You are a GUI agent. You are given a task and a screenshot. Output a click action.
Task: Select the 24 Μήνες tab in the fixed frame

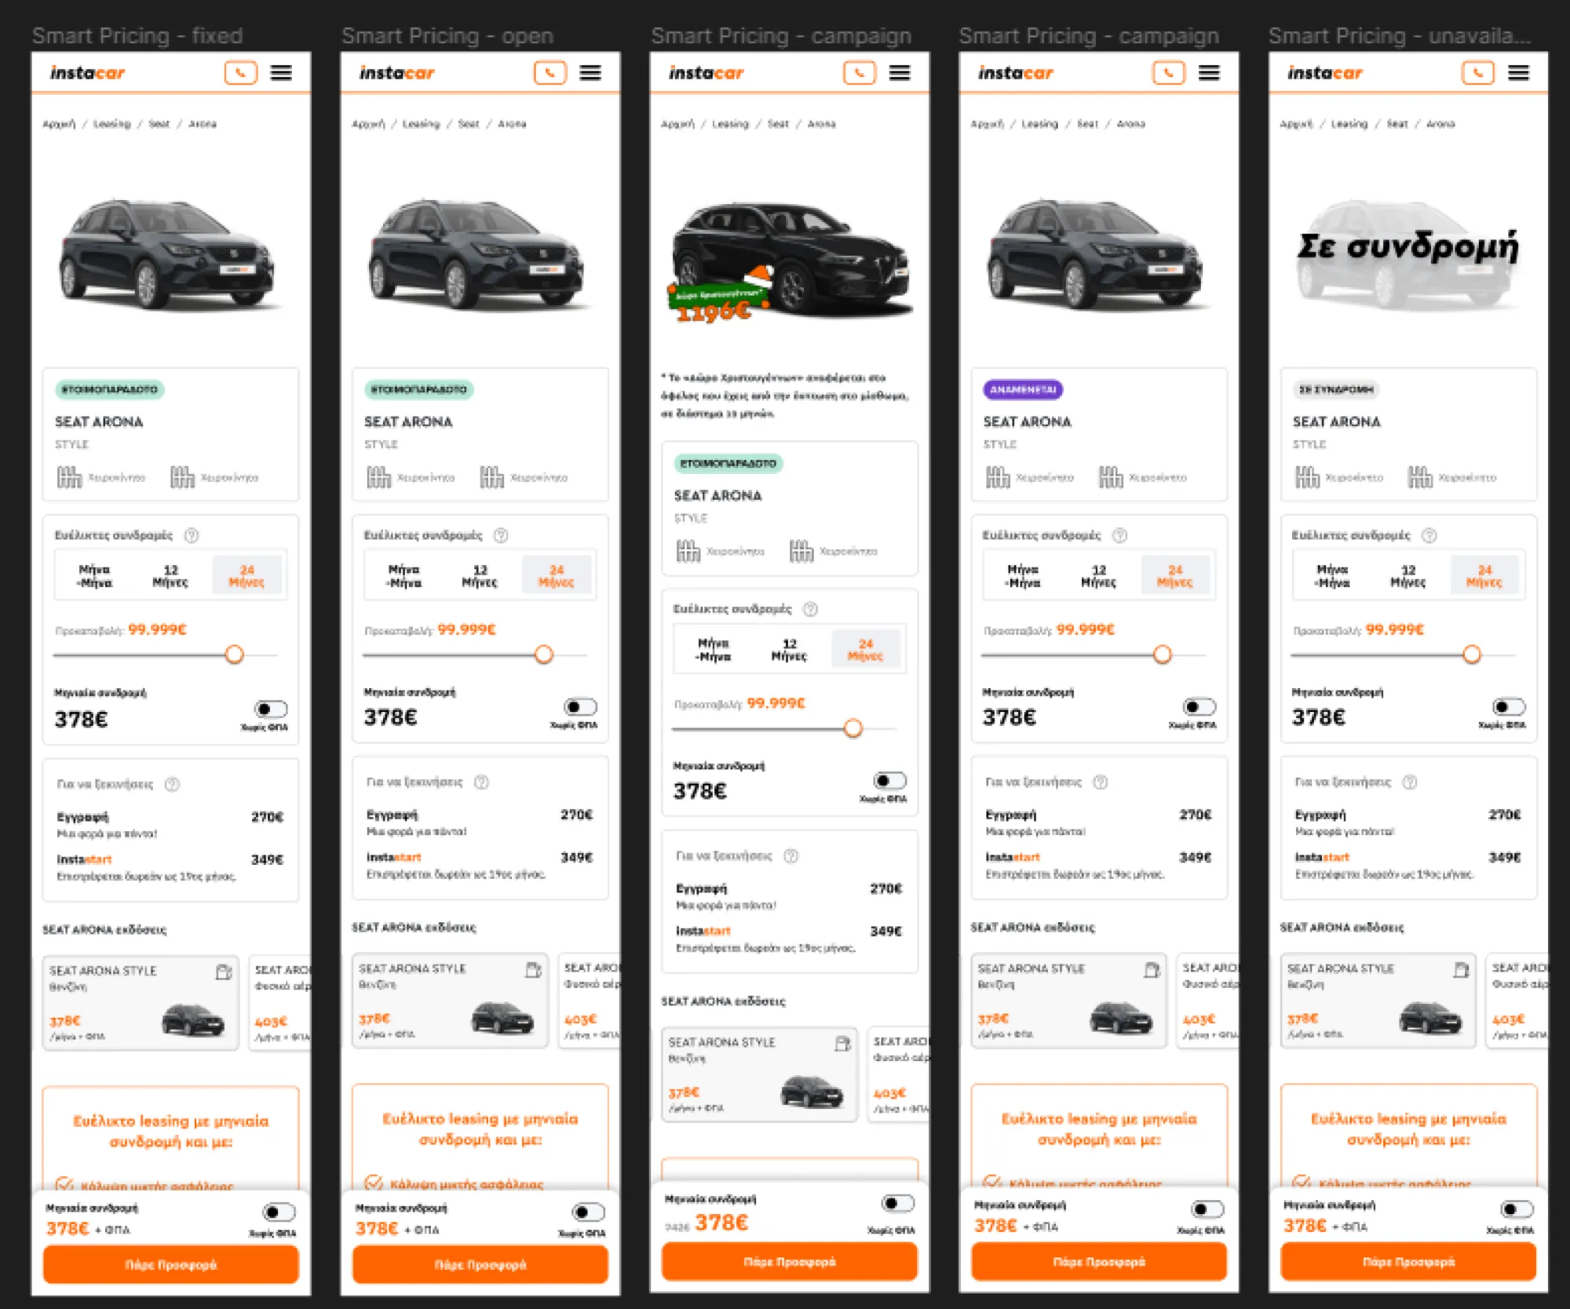(x=246, y=576)
